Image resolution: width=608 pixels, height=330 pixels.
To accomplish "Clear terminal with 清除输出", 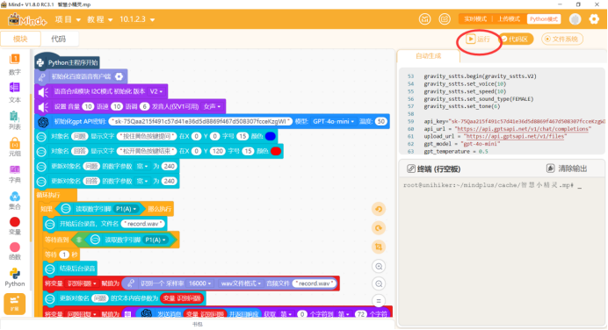I will pos(567,169).
